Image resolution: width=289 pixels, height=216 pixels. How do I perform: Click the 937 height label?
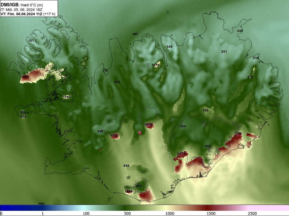click(250, 77)
